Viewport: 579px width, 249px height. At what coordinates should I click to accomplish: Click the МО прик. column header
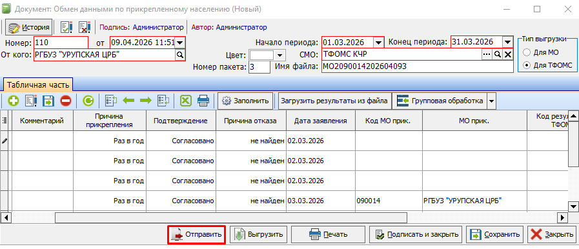[x=474, y=120]
